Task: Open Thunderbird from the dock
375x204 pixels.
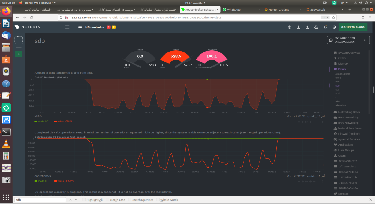Action: click(x=6, y=35)
